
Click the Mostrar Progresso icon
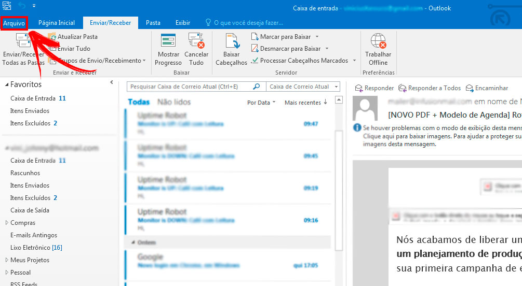tap(168, 41)
